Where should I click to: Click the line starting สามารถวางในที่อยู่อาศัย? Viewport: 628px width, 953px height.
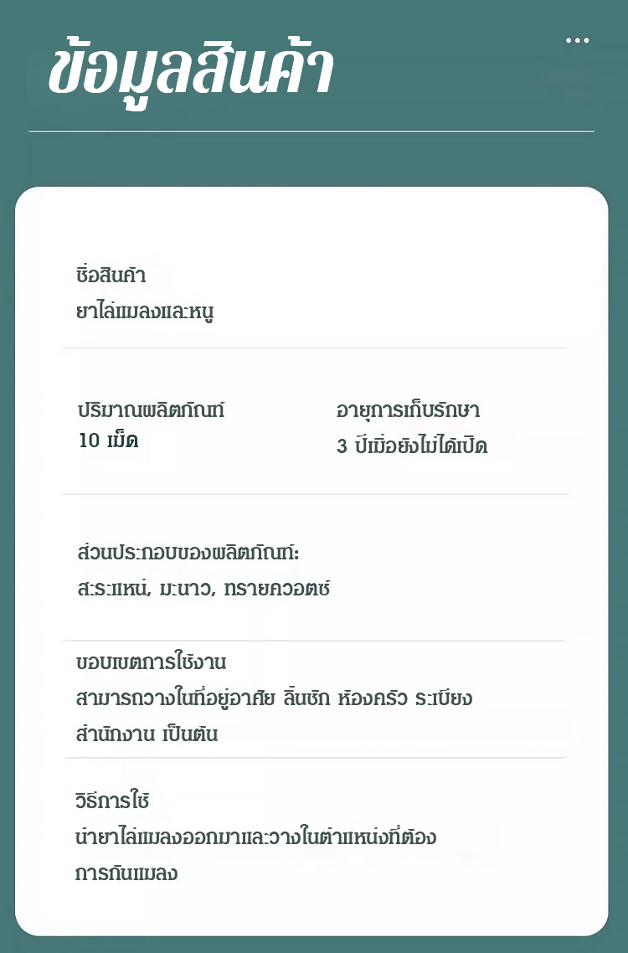pyautogui.click(x=274, y=698)
